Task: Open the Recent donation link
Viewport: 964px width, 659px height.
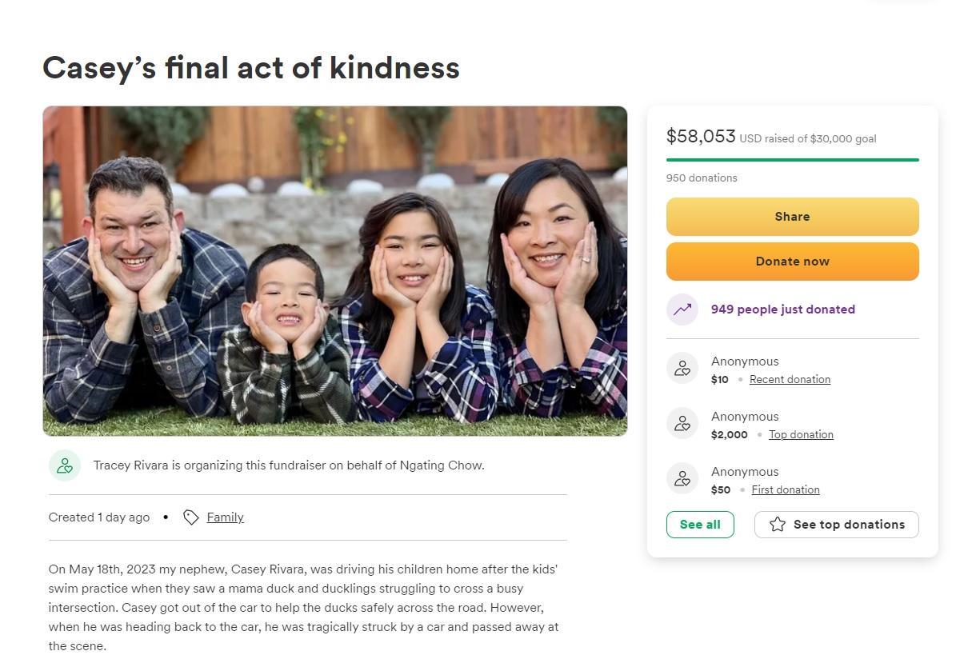Action: coord(790,380)
